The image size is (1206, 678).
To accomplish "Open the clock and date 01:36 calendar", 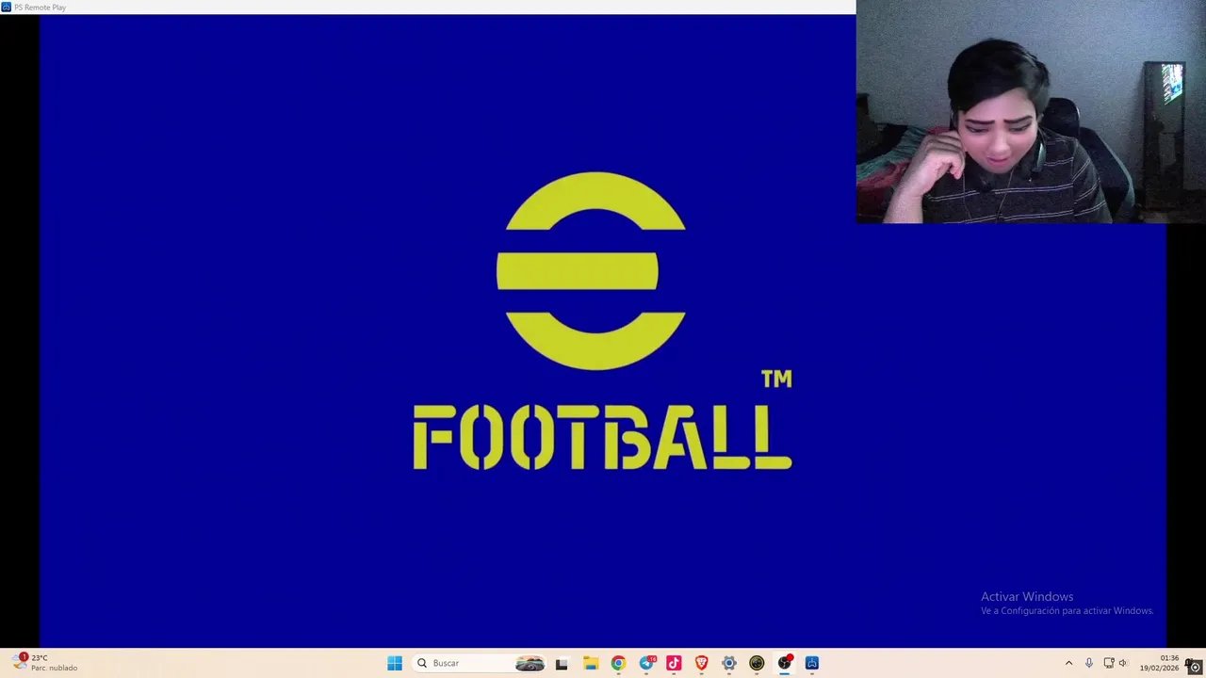I will (1160, 663).
